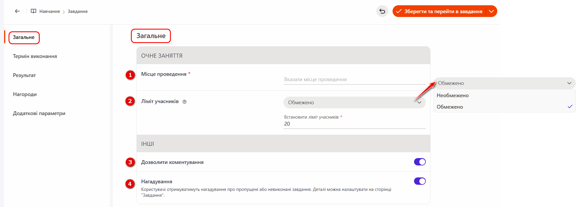The width and height of the screenshot is (579, 207).
Task: Click the Вказати місце проведення input field
Action: tap(354, 79)
